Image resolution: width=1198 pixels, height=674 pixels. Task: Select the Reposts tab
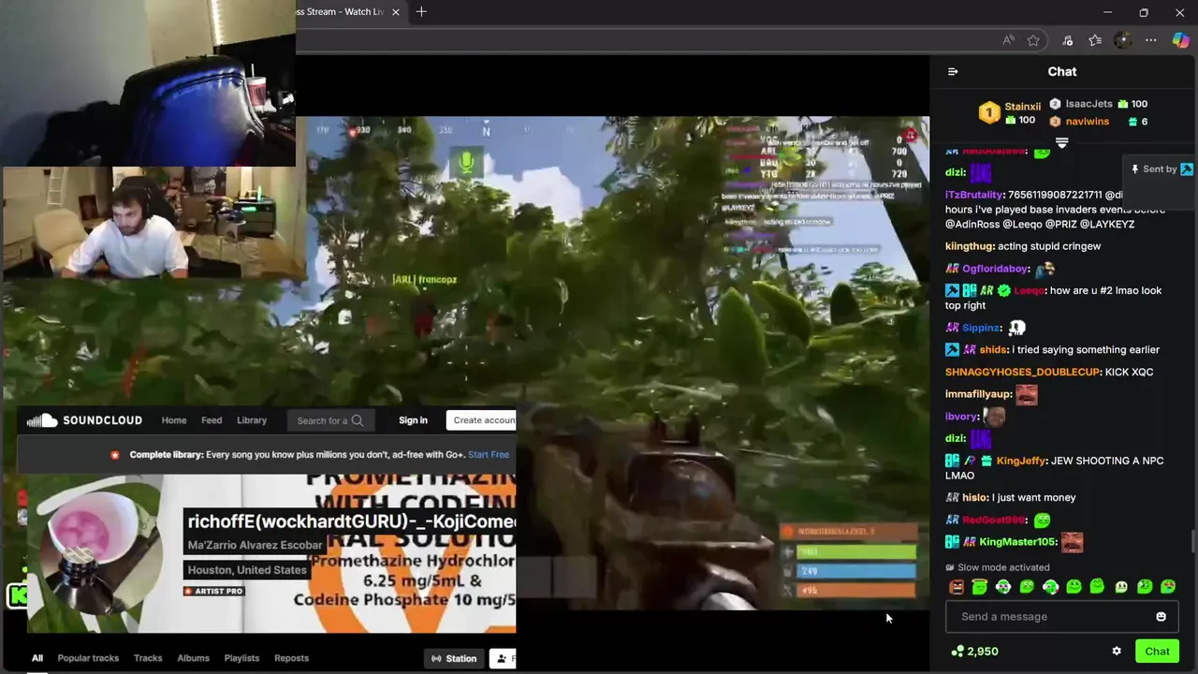pos(291,658)
